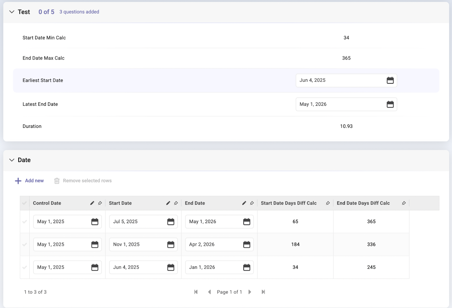Open calendar for Latest End Date

390,104
